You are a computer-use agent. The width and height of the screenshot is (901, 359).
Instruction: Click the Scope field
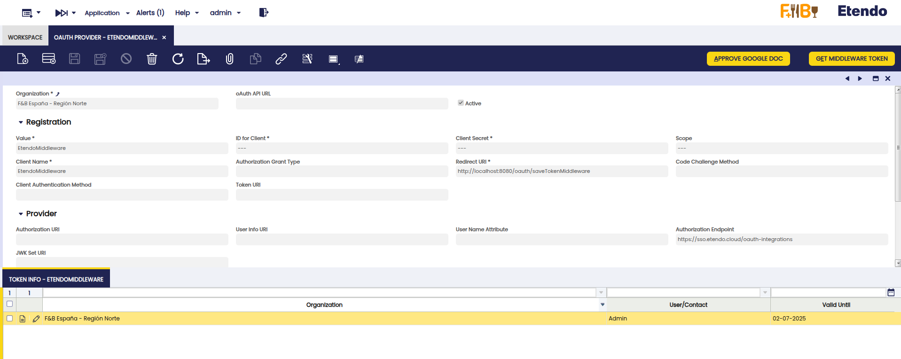(x=782, y=148)
